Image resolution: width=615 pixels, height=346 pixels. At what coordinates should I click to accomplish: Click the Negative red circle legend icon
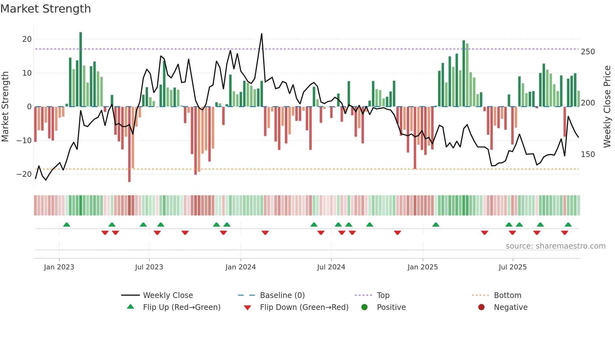click(x=481, y=307)
